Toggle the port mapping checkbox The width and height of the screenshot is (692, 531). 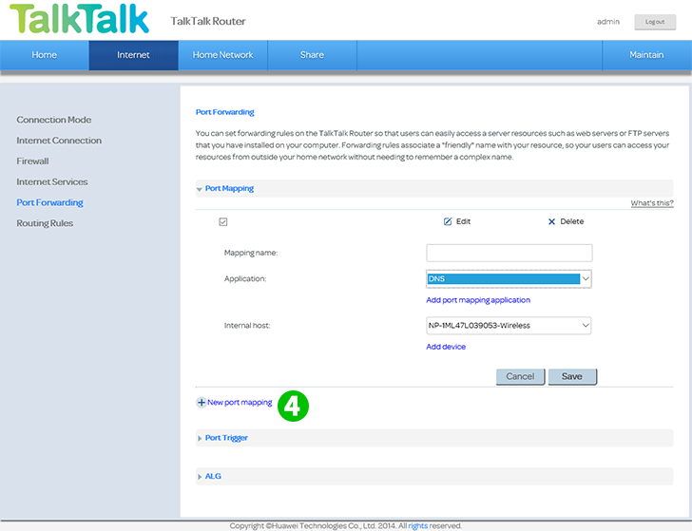223,221
